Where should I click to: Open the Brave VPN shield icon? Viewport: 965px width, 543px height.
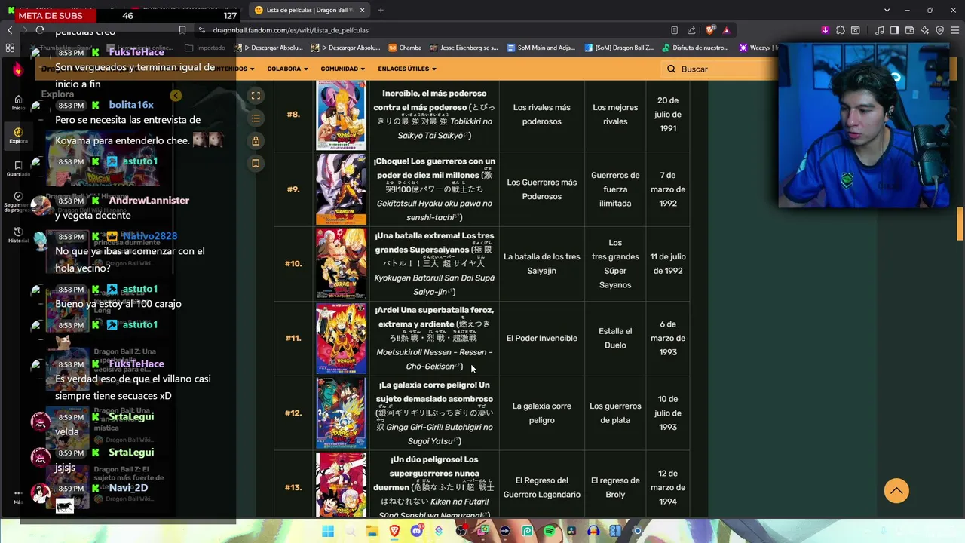click(939, 30)
